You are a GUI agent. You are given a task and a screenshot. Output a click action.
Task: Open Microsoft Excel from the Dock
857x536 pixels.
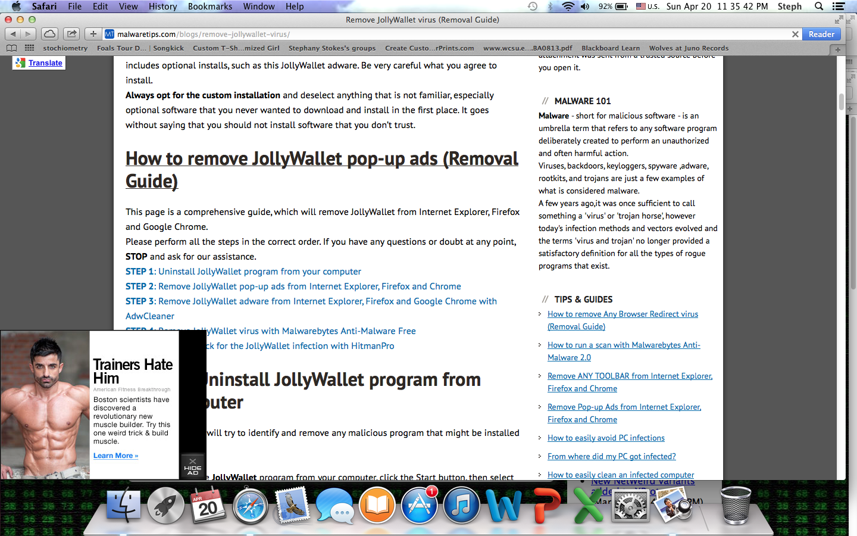click(588, 506)
